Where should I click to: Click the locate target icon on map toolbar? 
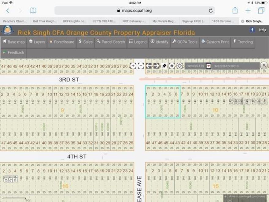pos(179,66)
